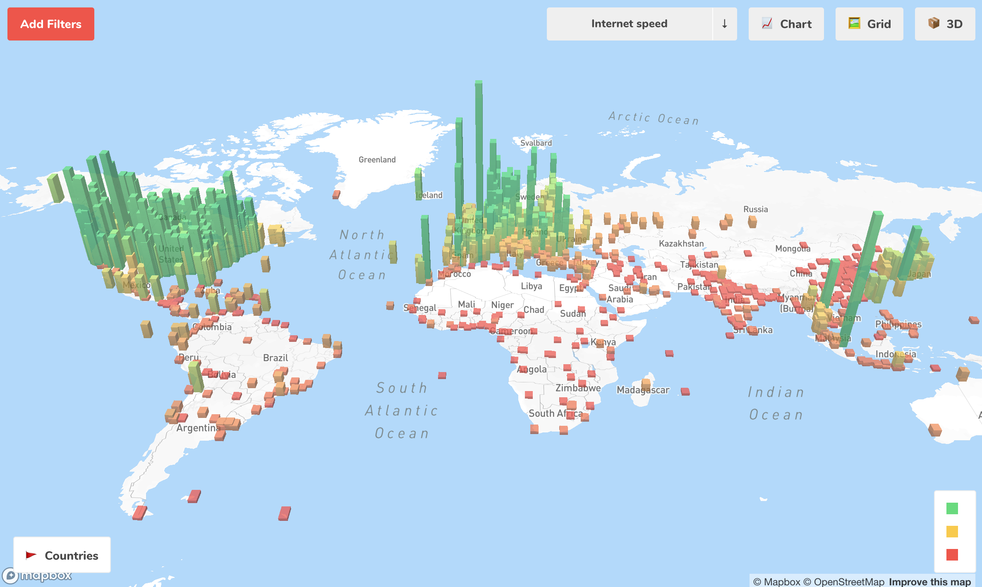Select the red legend swatch

952,555
